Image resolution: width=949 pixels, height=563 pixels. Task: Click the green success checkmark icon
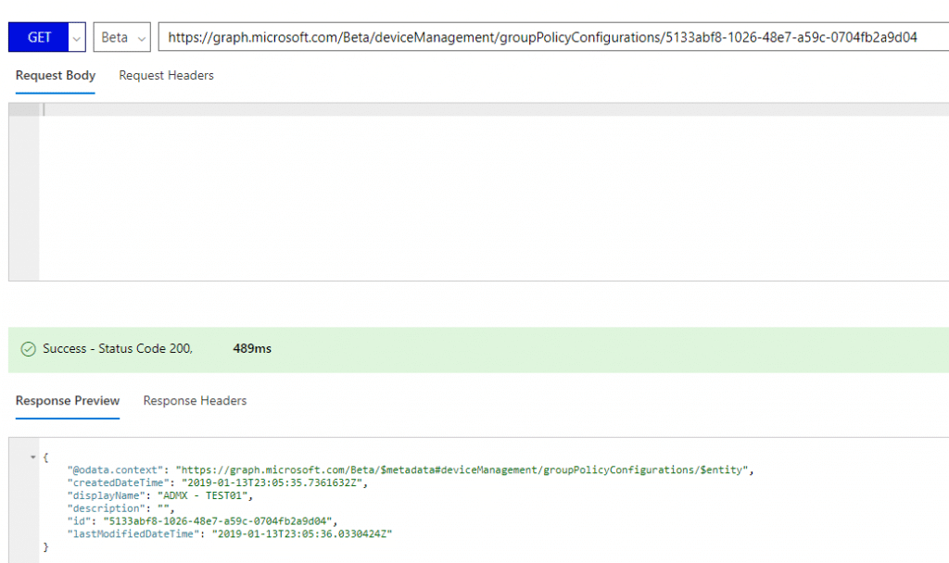29,349
